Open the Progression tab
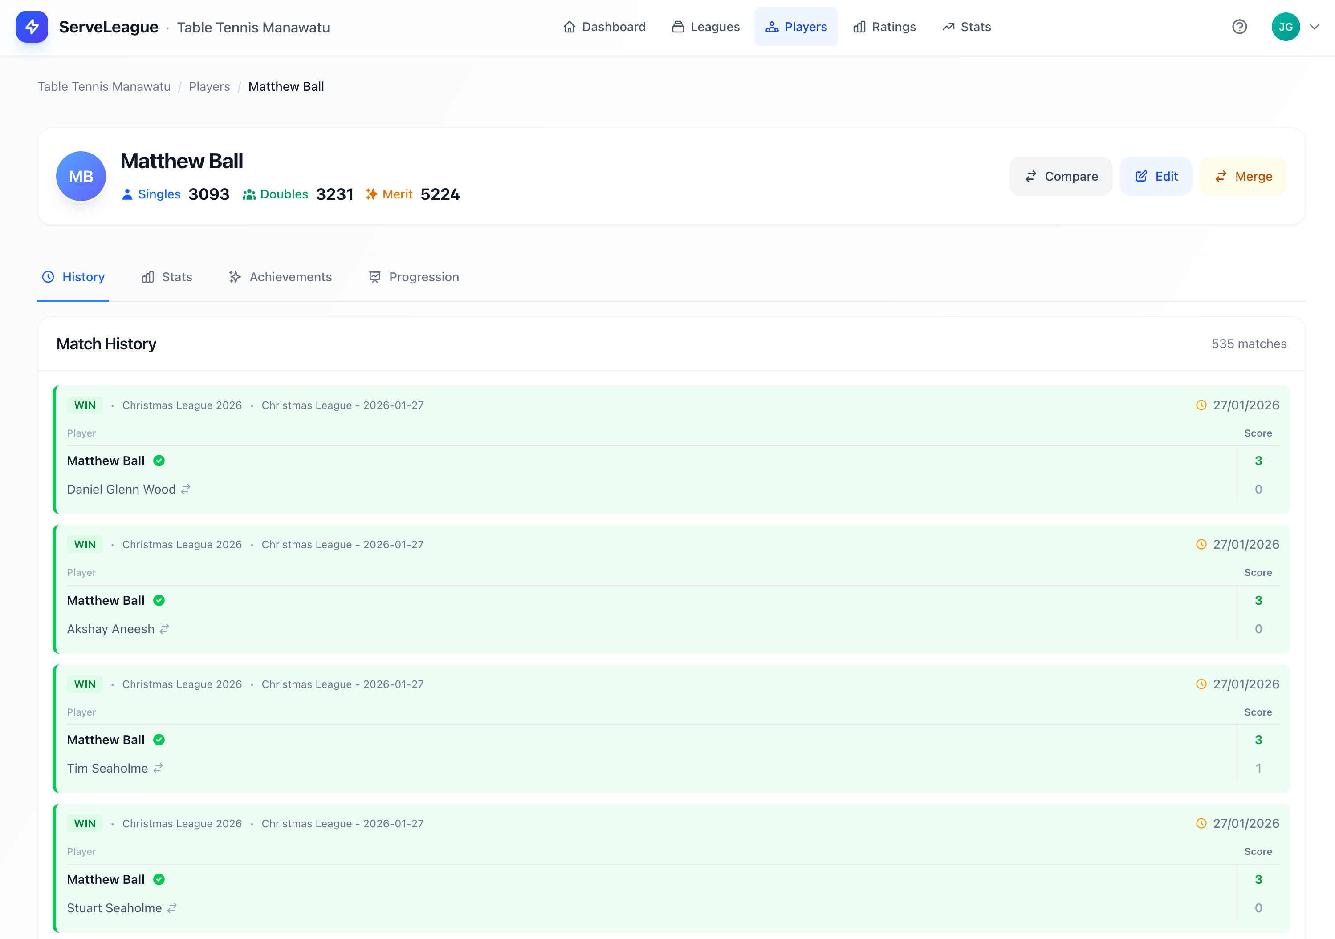 414,277
